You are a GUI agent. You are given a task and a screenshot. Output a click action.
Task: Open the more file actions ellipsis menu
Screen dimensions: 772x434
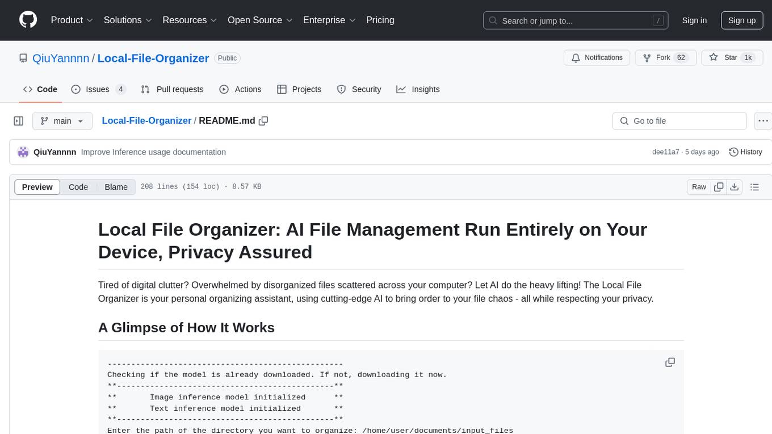[763, 121]
